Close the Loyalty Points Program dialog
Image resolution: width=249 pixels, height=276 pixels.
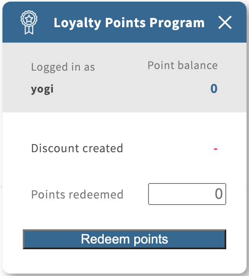click(225, 23)
